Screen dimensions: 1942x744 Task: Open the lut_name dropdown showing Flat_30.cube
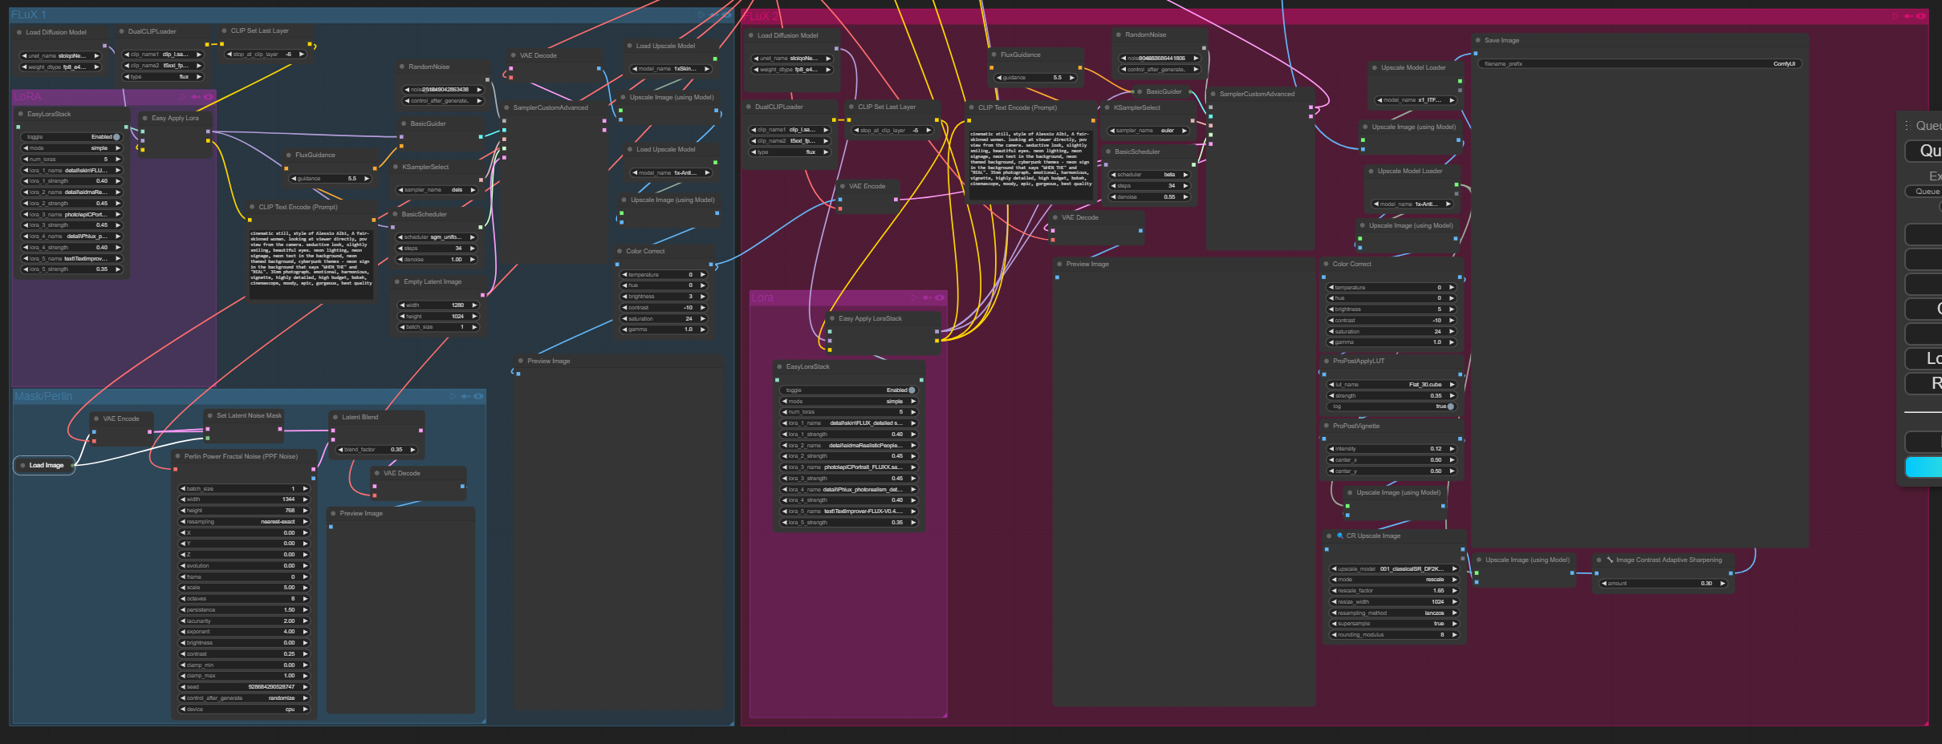pyautogui.click(x=1391, y=385)
